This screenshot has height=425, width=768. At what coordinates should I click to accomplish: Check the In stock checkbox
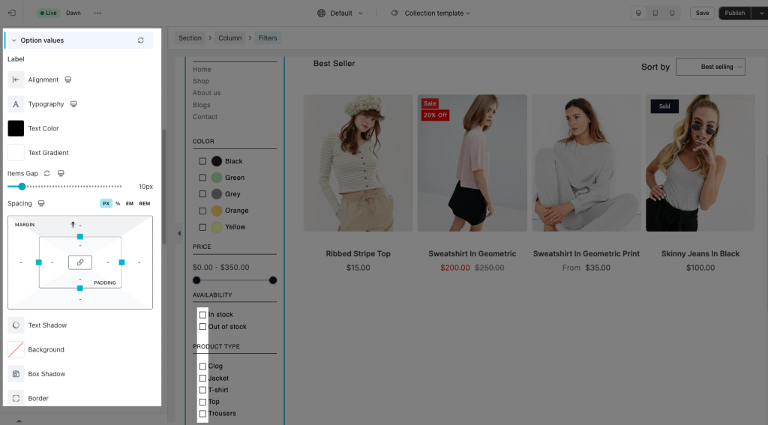click(x=202, y=315)
